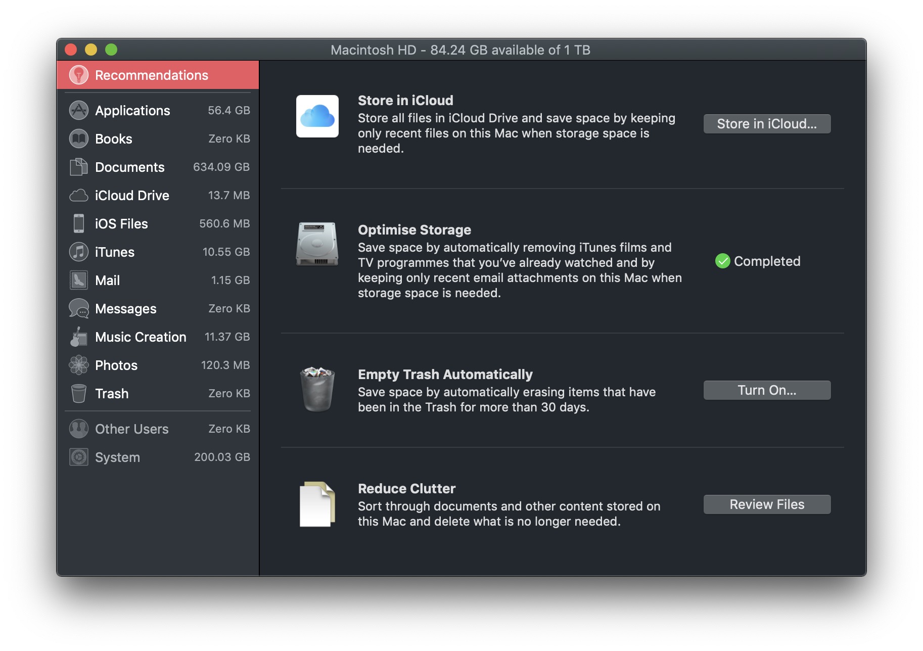Click the Store in iCloud button
This screenshot has width=923, height=651.
click(x=766, y=124)
